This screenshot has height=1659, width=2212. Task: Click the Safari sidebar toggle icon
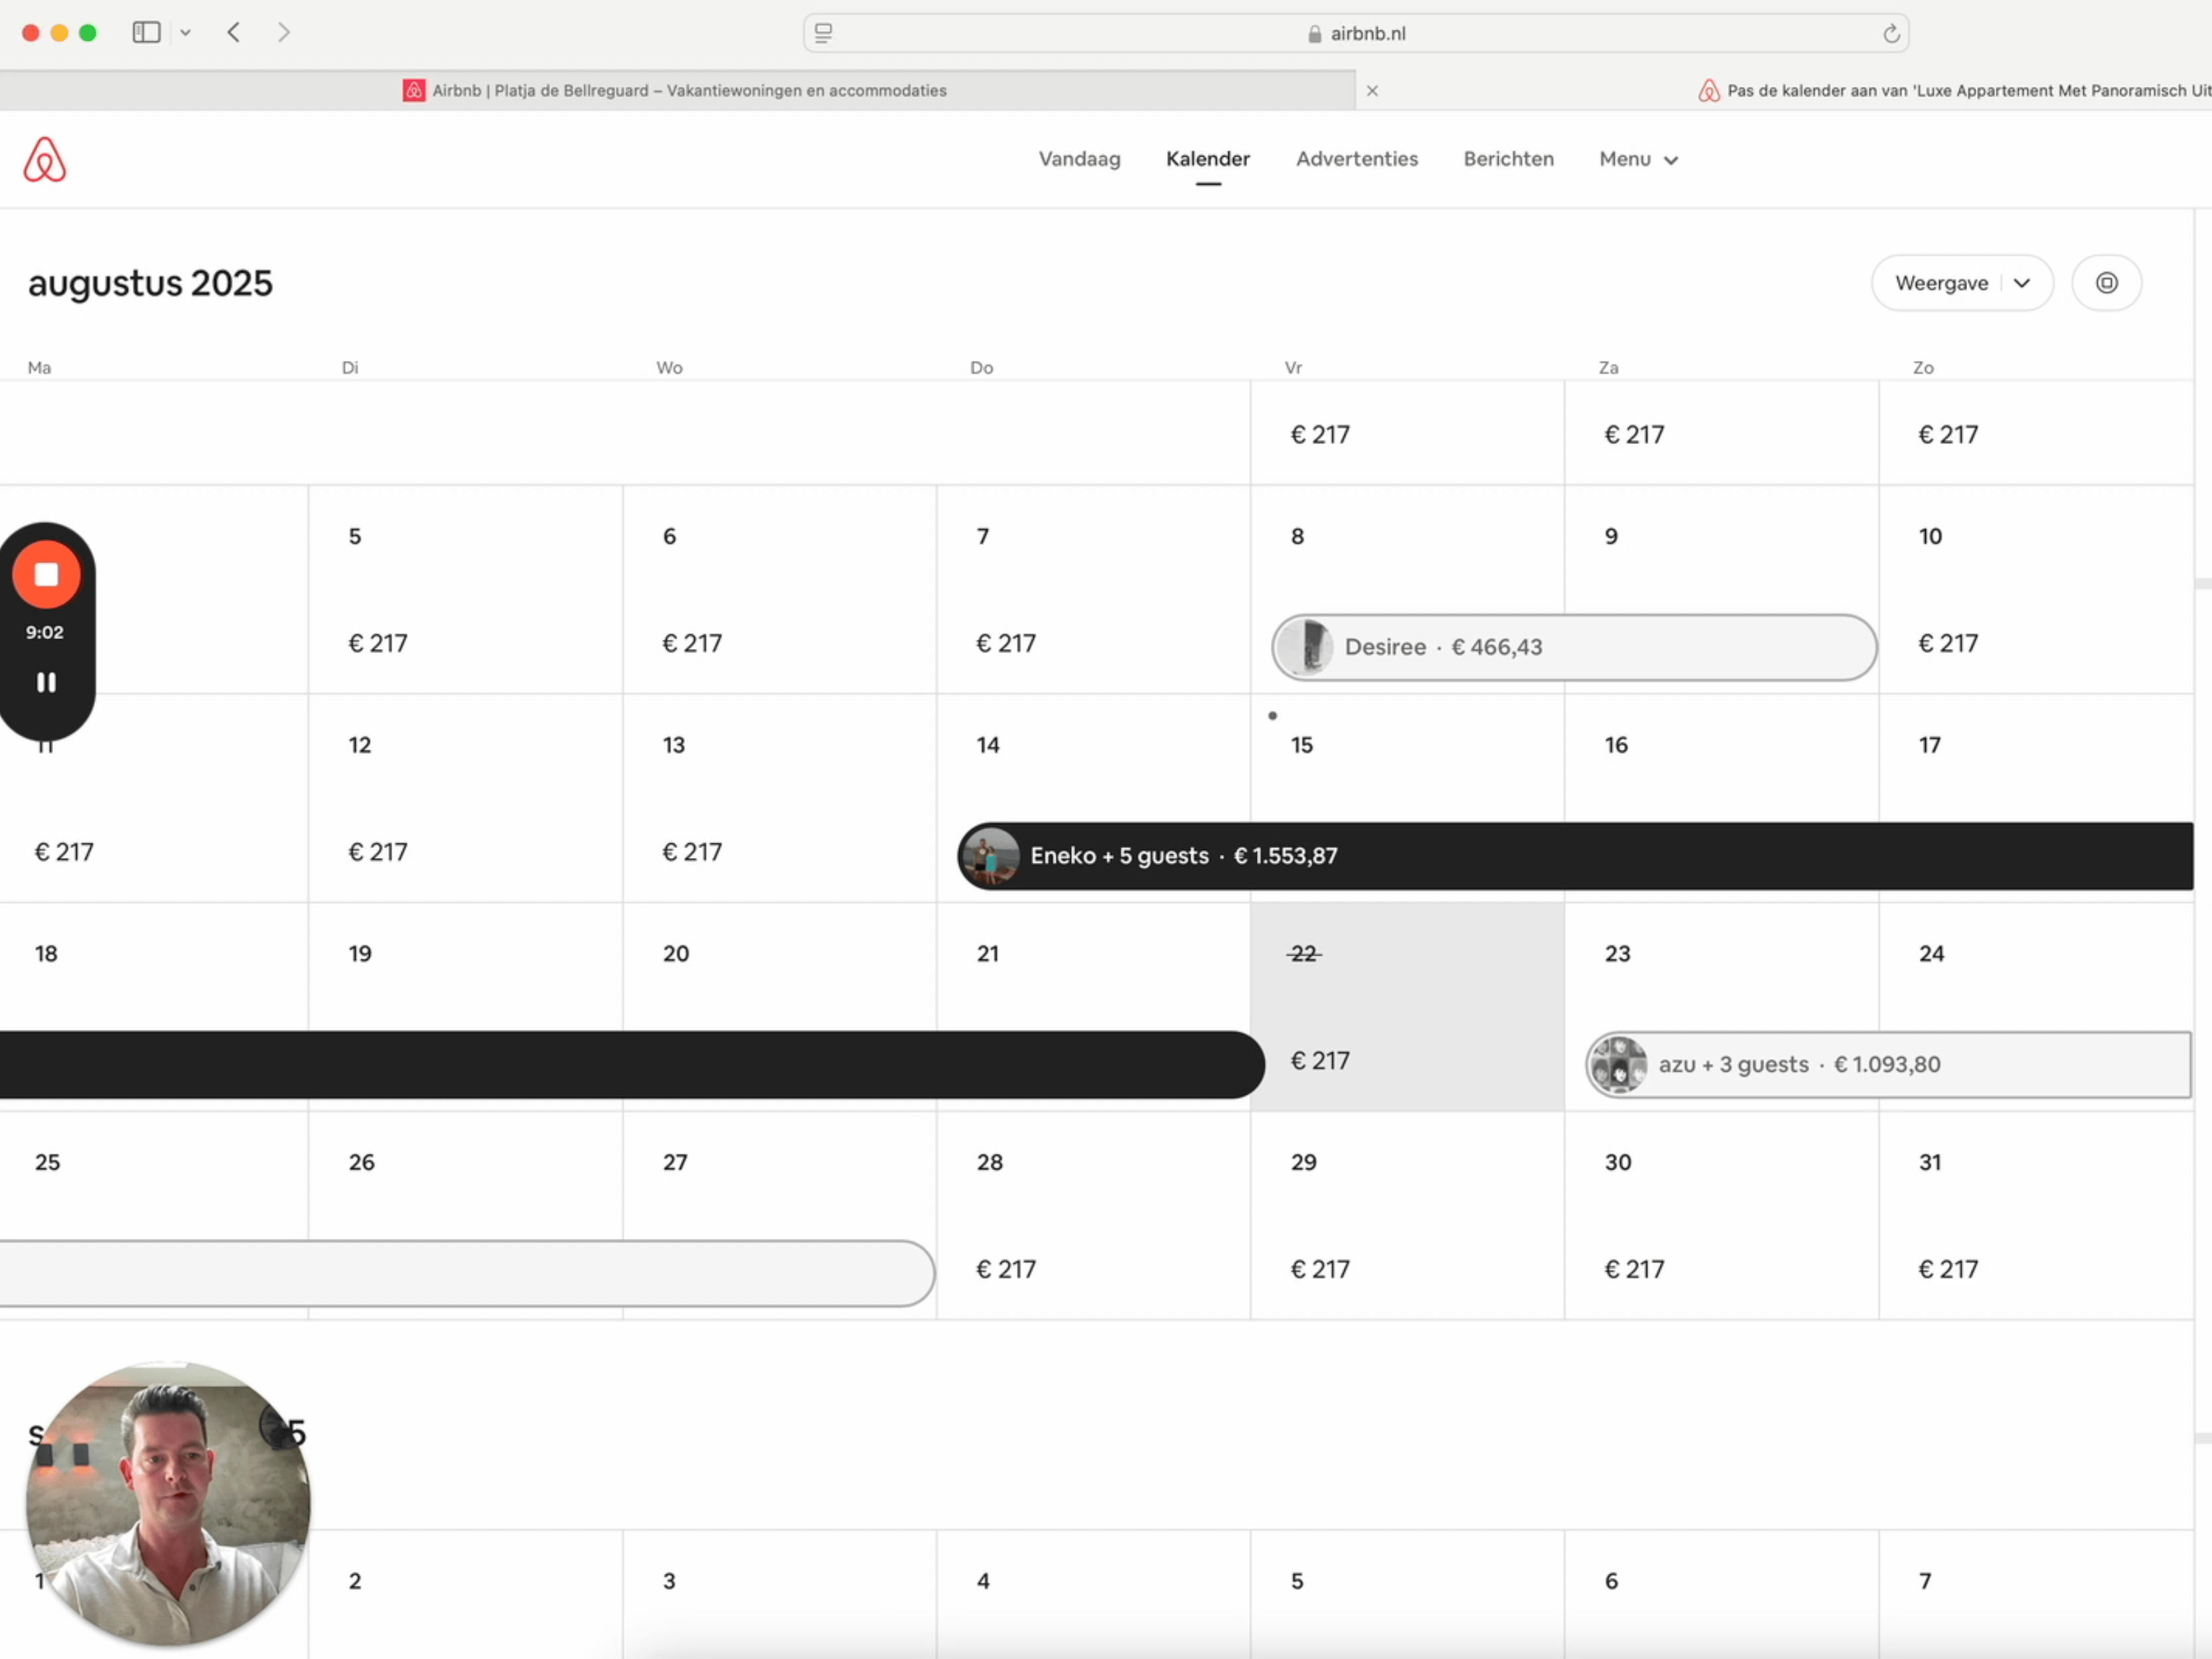tap(146, 33)
